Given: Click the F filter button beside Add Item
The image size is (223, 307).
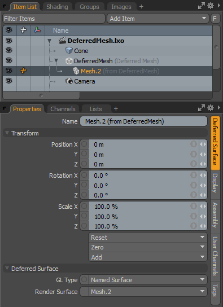Looking at the screenshot, I should click(x=215, y=19).
